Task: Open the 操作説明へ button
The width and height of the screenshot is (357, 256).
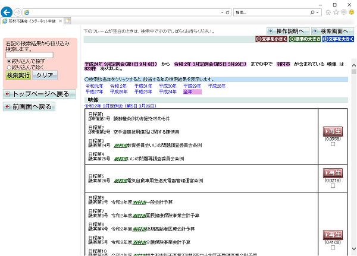Action: 288,31
